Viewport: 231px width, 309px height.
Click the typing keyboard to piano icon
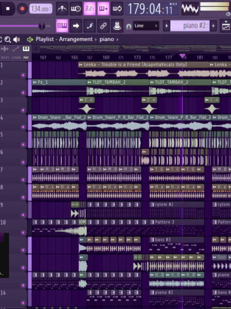(x=62, y=26)
